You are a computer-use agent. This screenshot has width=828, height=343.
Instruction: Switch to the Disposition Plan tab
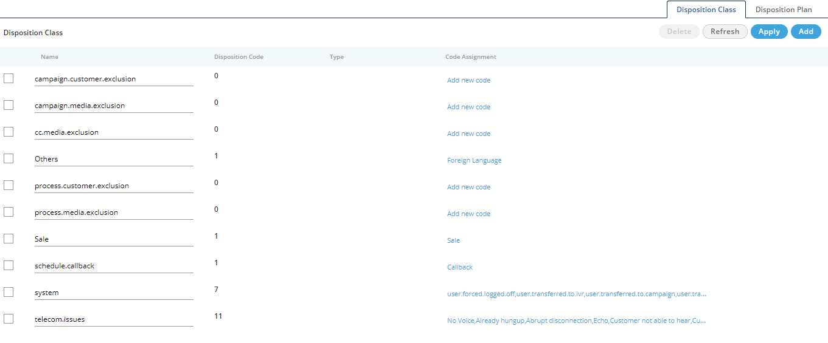pyautogui.click(x=783, y=10)
